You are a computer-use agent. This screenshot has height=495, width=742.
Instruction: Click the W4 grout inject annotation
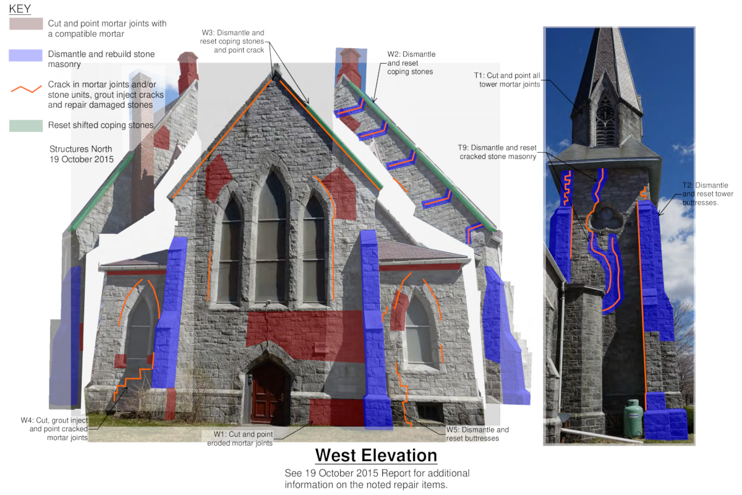(x=55, y=429)
